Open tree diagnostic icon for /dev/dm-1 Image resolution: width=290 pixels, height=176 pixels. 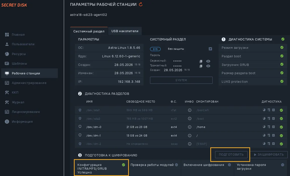[x=269, y=135]
